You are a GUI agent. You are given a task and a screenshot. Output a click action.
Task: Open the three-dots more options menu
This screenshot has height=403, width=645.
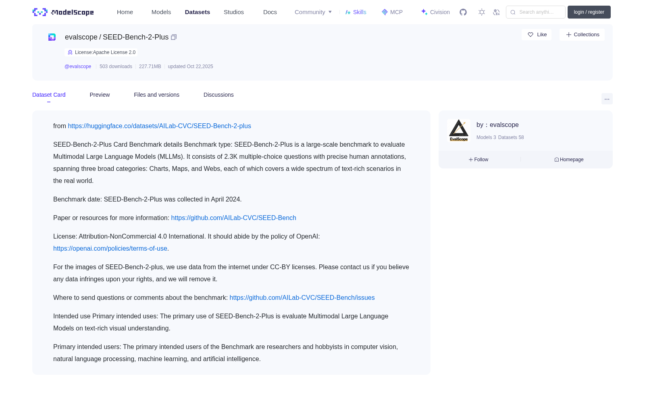pyautogui.click(x=607, y=99)
